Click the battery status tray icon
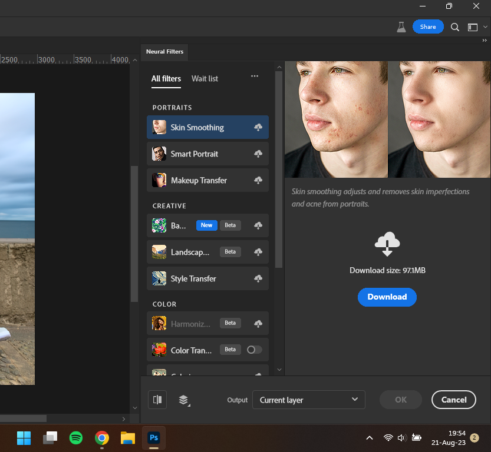The image size is (491, 452). coord(416,438)
